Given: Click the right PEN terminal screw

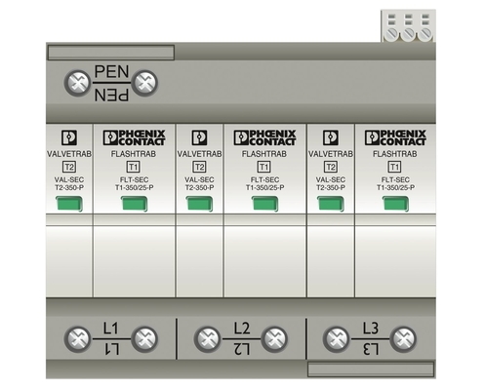Looking at the screenshot, I should [144, 83].
